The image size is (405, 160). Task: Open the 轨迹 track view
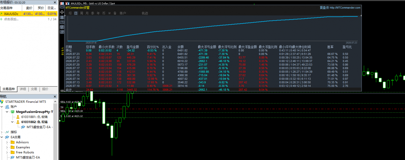tap(145, 13)
